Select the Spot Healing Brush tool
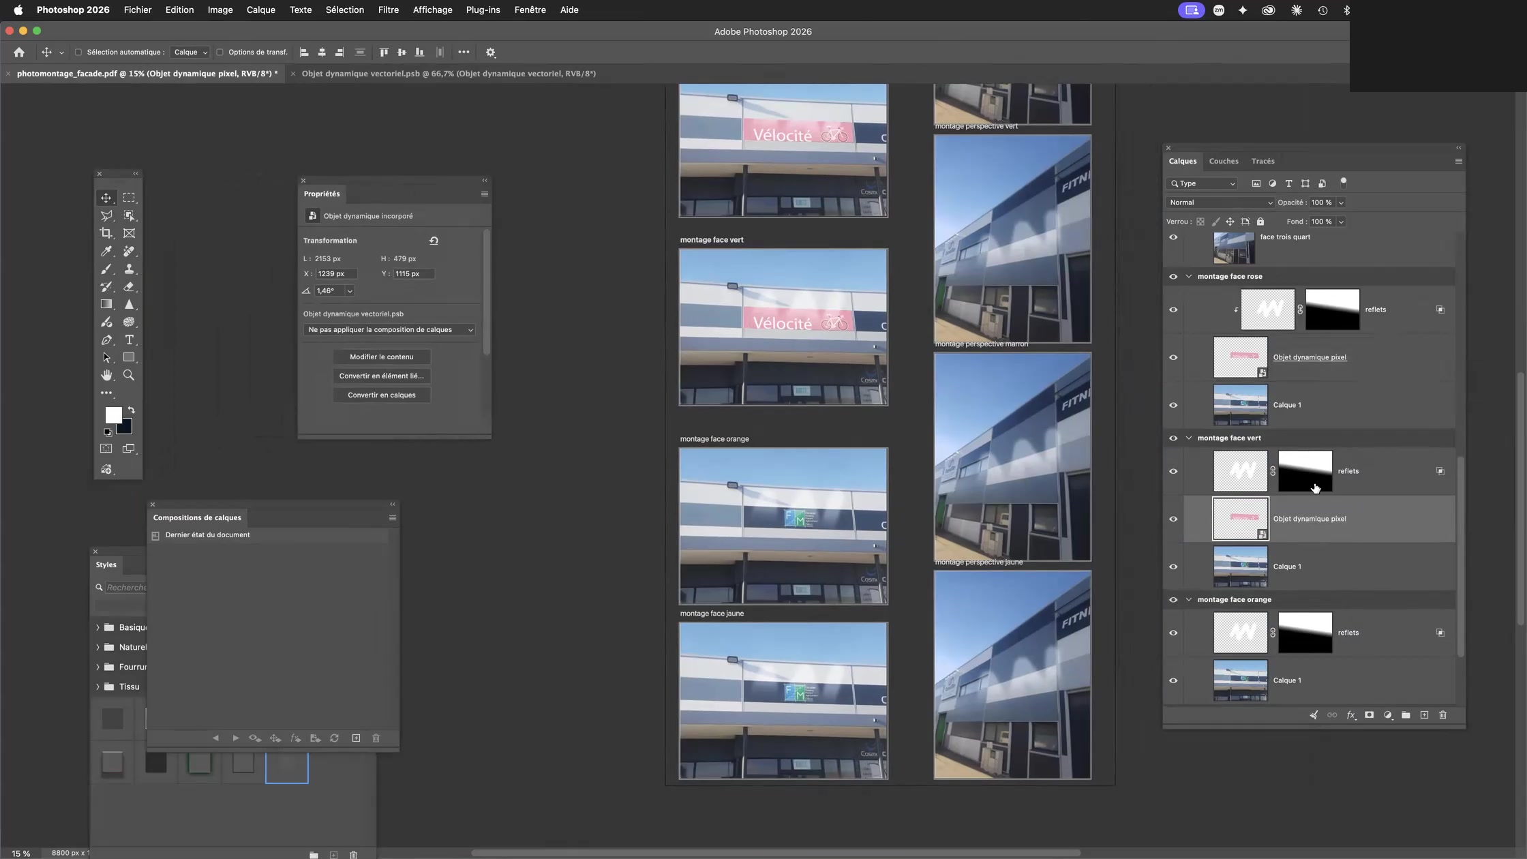This screenshot has height=859, width=1527. pyautogui.click(x=129, y=251)
